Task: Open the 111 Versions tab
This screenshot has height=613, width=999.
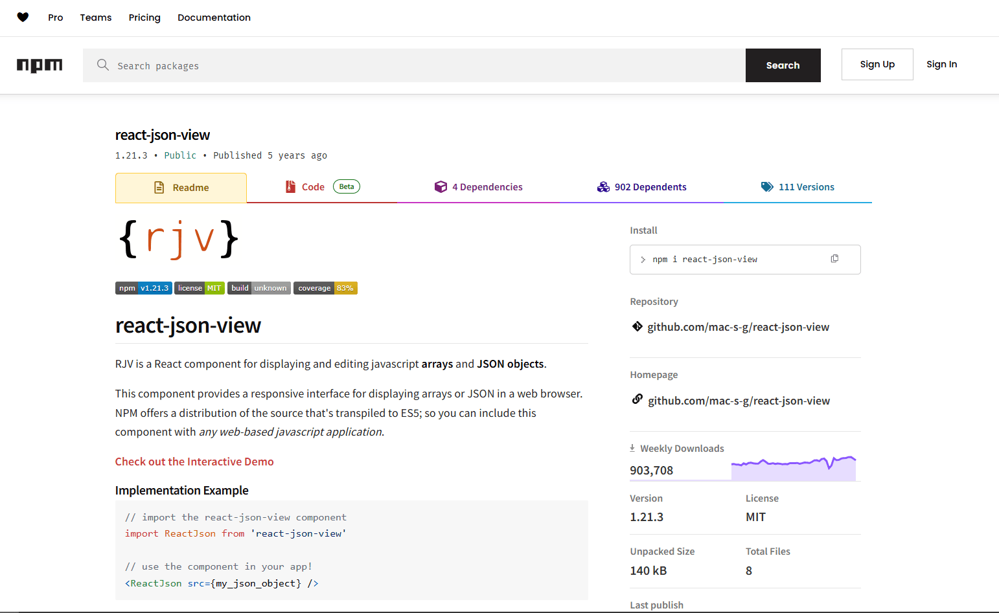Action: (x=807, y=186)
